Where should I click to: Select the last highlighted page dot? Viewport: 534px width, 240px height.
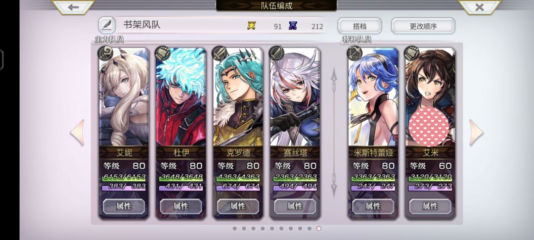click(x=319, y=229)
